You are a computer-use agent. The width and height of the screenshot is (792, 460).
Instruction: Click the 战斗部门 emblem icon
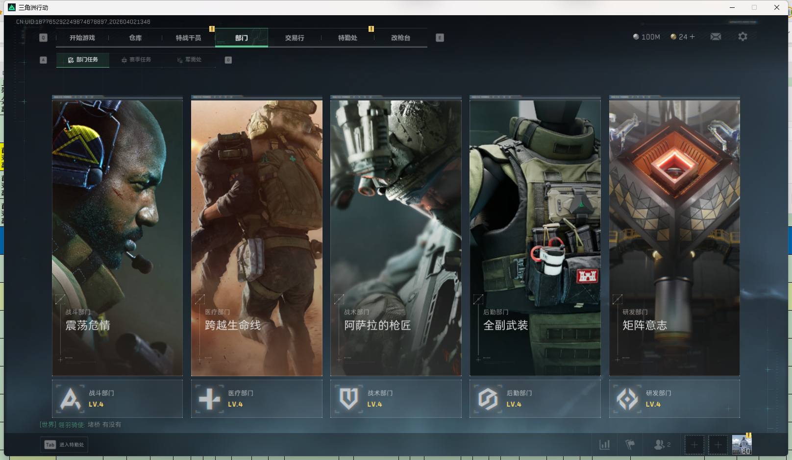click(x=70, y=399)
